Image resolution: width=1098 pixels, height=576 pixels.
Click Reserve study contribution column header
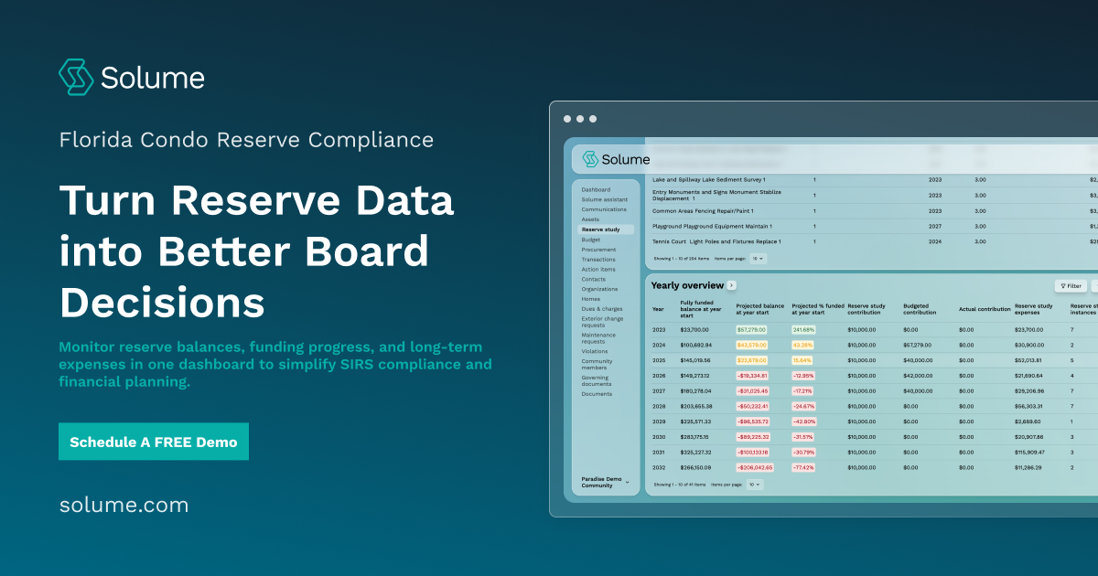click(x=867, y=309)
